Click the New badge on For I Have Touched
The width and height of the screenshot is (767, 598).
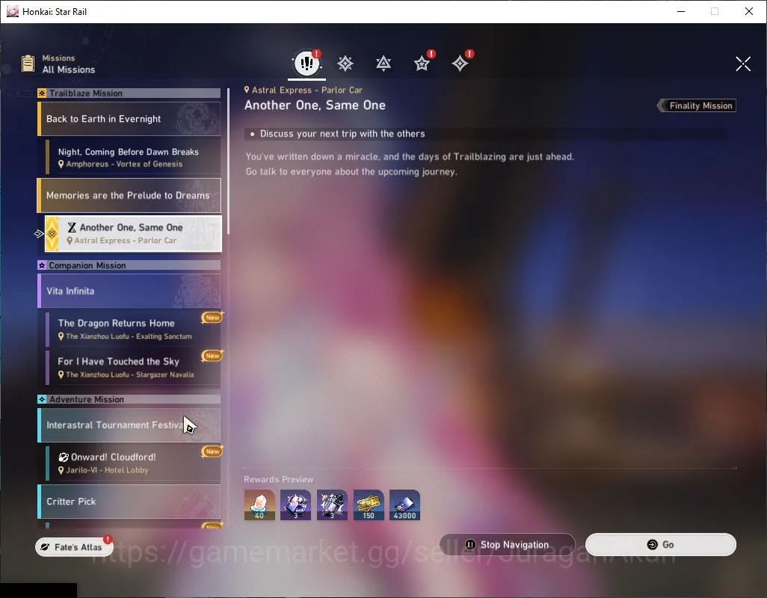(x=212, y=356)
